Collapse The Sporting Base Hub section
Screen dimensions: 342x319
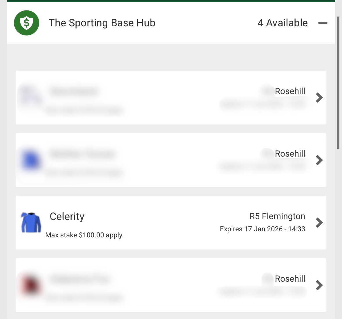323,23
